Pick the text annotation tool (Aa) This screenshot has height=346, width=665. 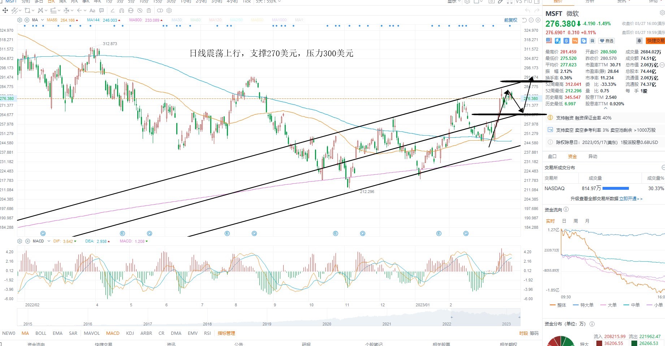click(92, 10)
